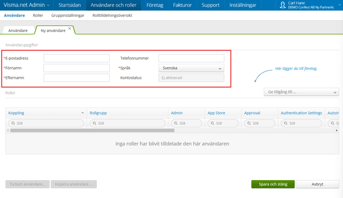
Task: Click the Koppling search magnifier icon
Action: [13, 123]
